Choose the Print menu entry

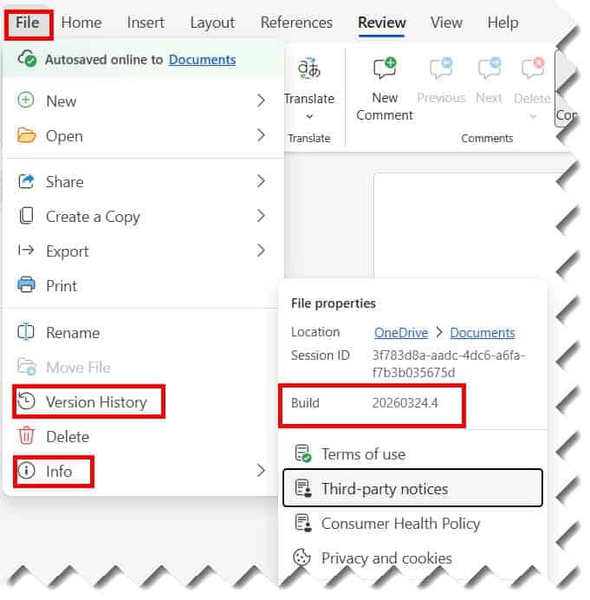142,286
